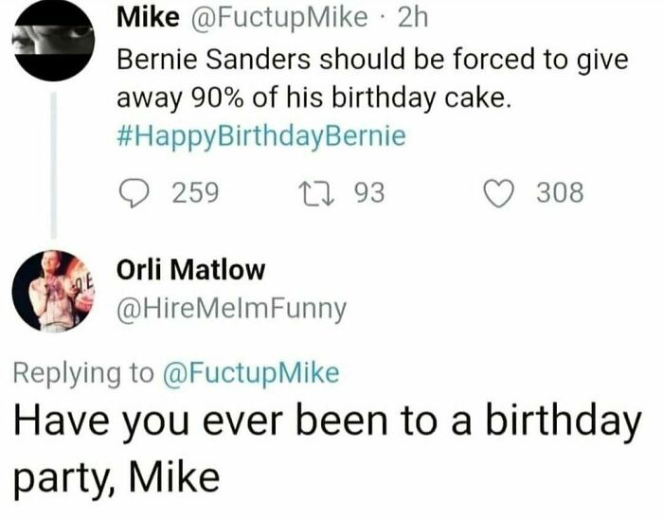Click the 93 retweets count

[368, 193]
